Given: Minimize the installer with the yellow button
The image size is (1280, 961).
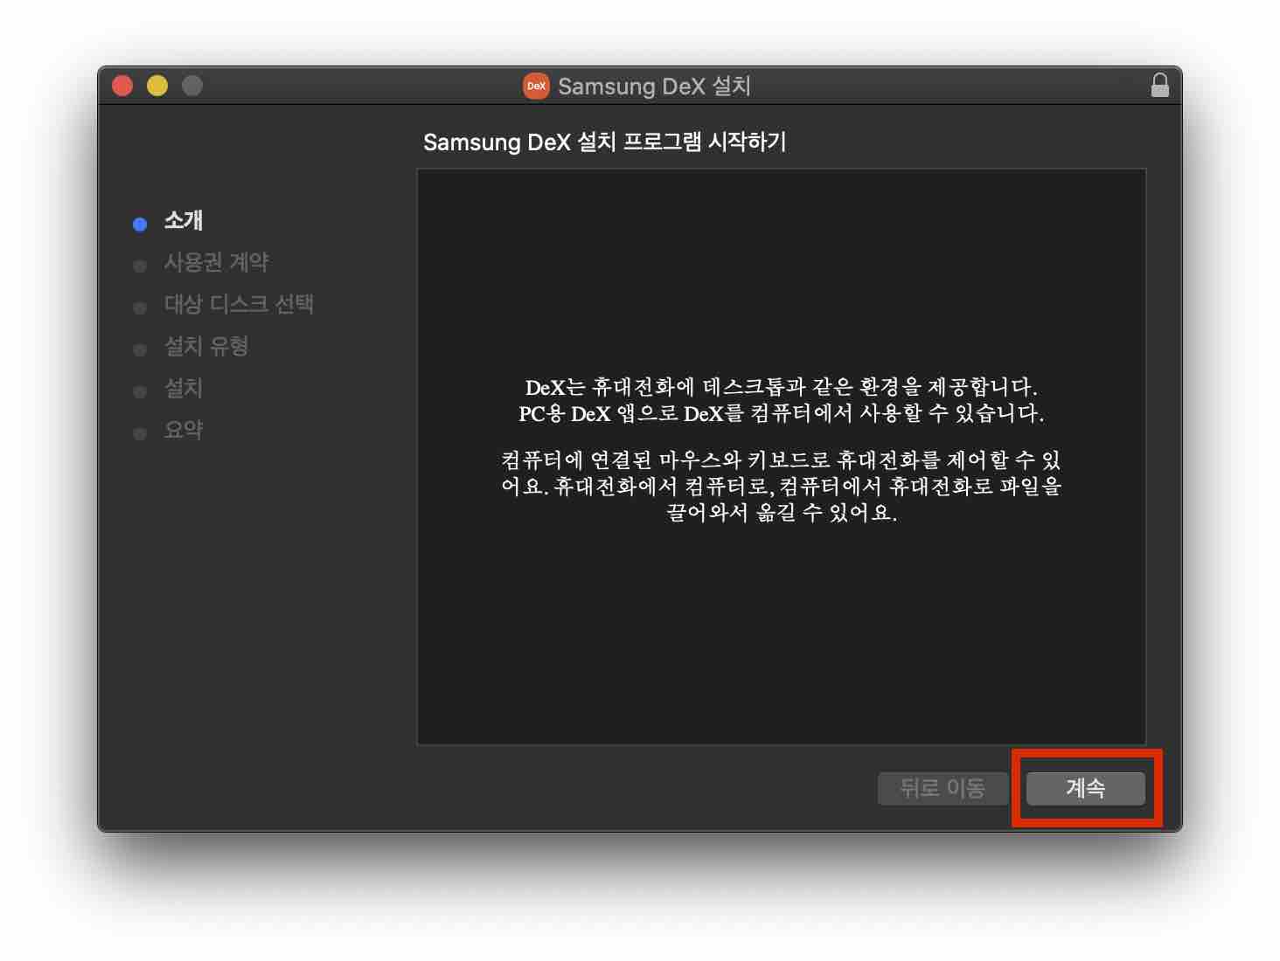Looking at the screenshot, I should 157,86.
